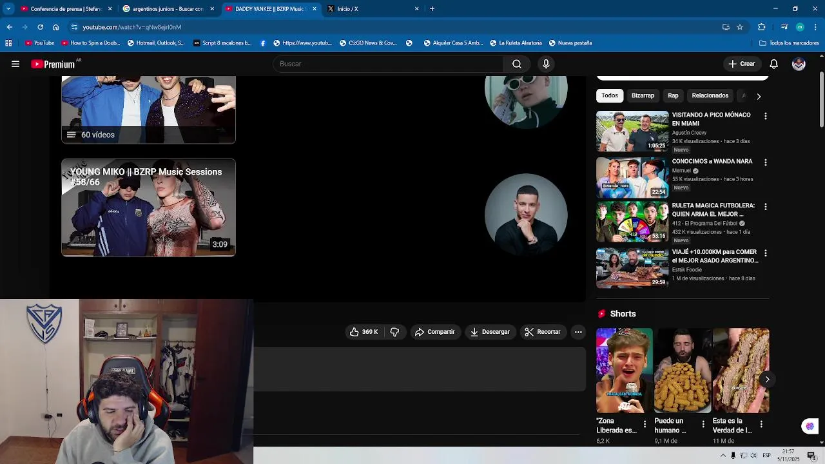Start voice search with microphone icon
Screen dimensions: 825x464
546,64
